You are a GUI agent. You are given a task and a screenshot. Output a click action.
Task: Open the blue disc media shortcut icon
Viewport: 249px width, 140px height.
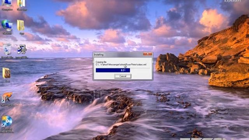point(7,124)
